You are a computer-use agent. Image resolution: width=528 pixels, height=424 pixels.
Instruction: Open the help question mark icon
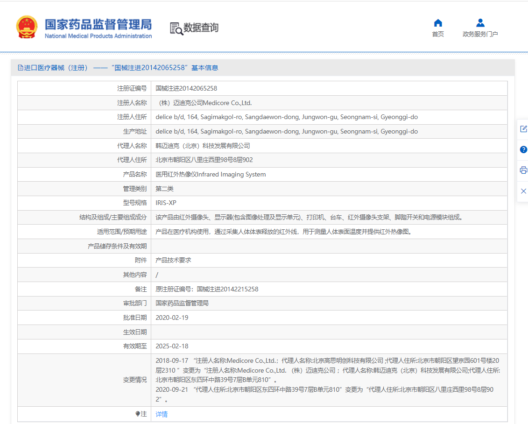tap(523, 149)
